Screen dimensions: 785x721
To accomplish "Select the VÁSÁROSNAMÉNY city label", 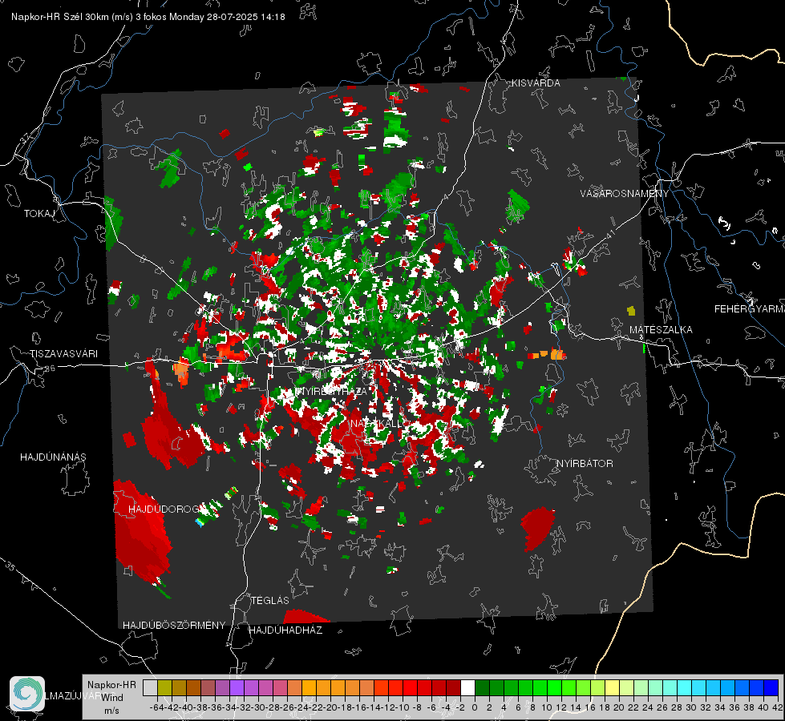I will pos(625,194).
